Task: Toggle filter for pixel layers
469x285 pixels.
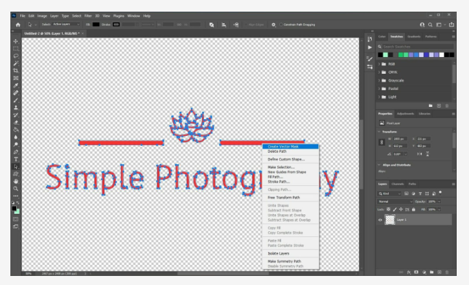Action: coord(406,194)
